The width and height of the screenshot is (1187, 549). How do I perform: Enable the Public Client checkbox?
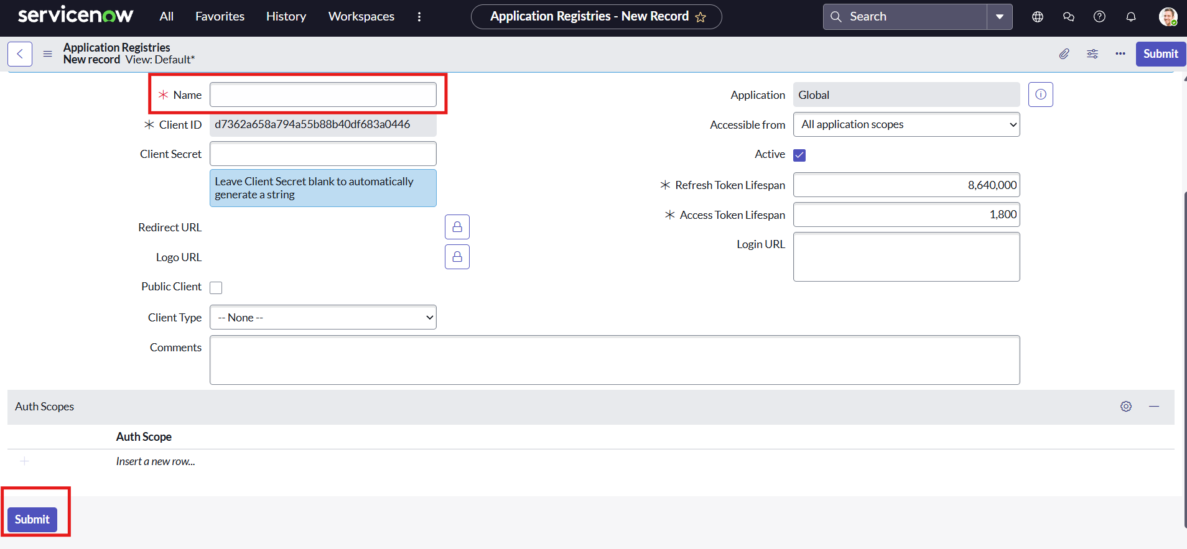[x=216, y=287]
